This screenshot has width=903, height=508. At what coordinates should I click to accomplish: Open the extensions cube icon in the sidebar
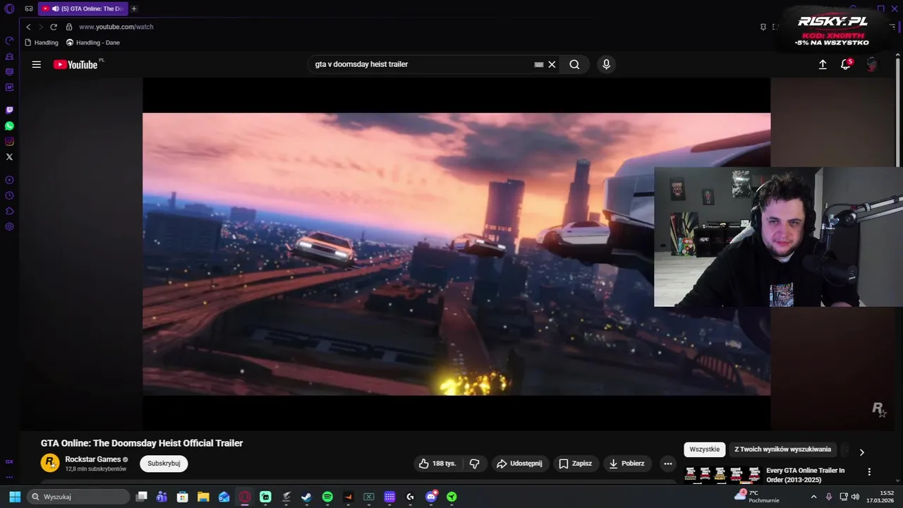tap(9, 211)
